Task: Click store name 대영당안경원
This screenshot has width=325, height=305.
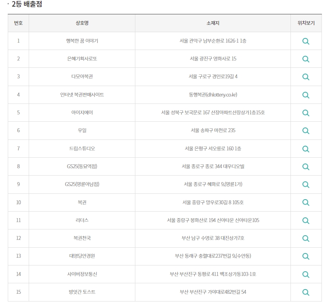Action: (x=82, y=256)
